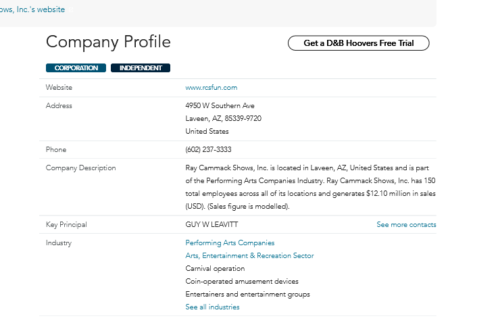Click the Phone row label
Viewport: 496px width, 331px height.
56,149
